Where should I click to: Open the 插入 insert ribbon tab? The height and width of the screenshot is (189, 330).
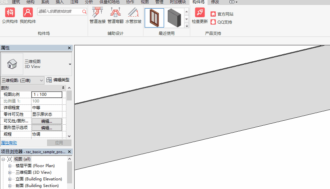59,2
